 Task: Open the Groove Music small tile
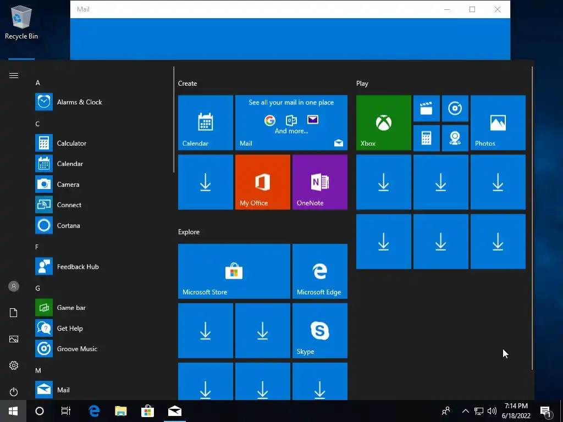[x=455, y=108]
